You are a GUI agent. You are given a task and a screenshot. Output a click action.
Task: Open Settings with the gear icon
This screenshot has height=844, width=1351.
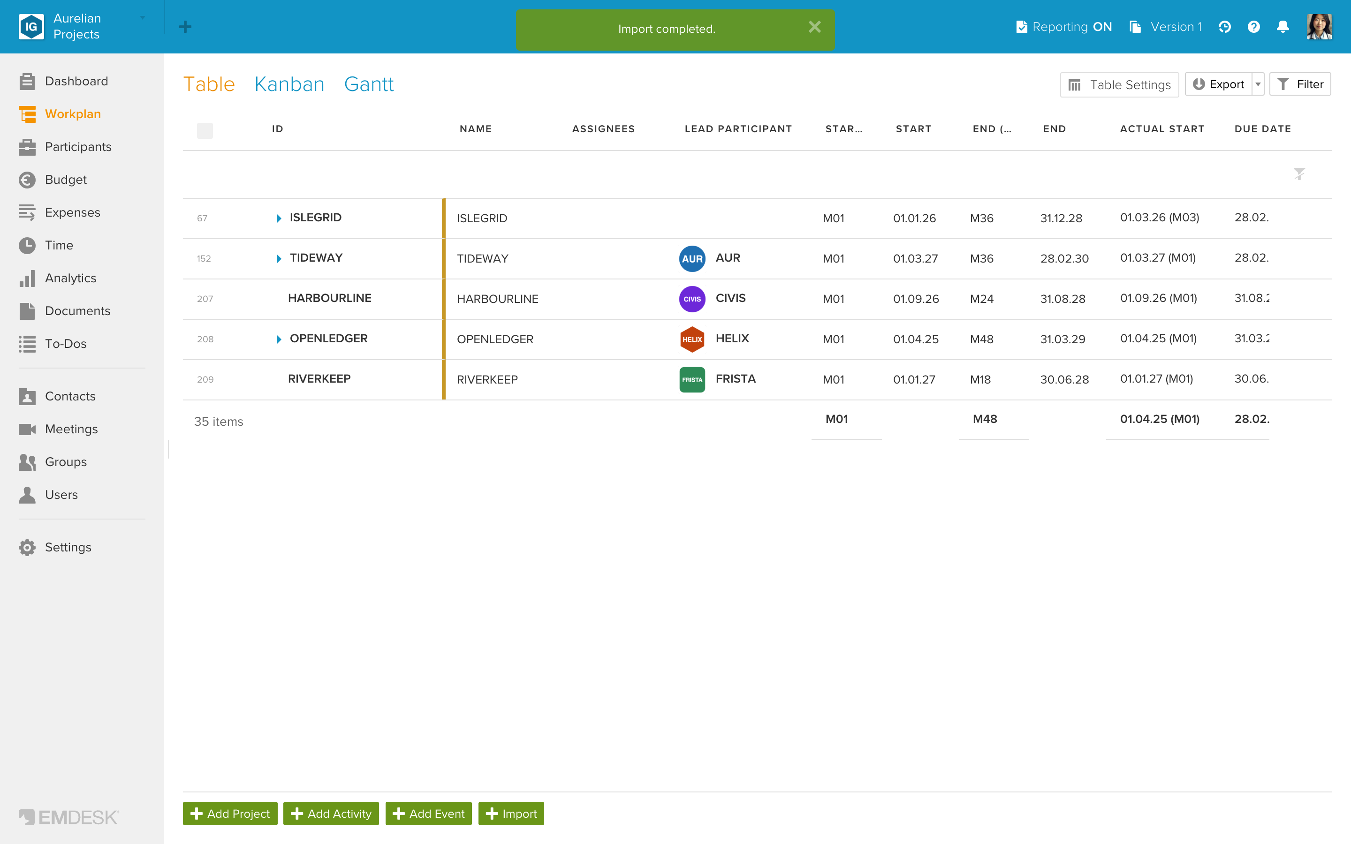pyautogui.click(x=55, y=548)
